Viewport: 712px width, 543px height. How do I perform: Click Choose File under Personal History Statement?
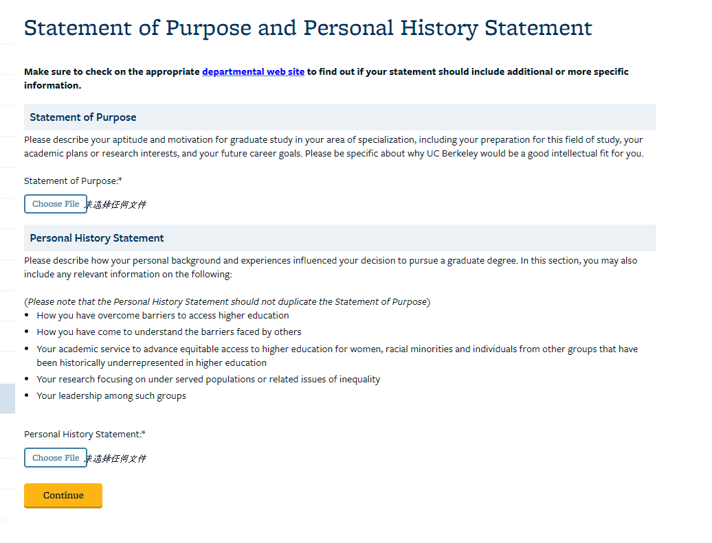coord(56,458)
